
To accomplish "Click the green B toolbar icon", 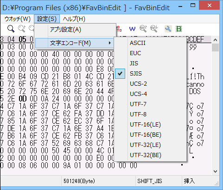I will pyautogui.click(x=178, y=29).
